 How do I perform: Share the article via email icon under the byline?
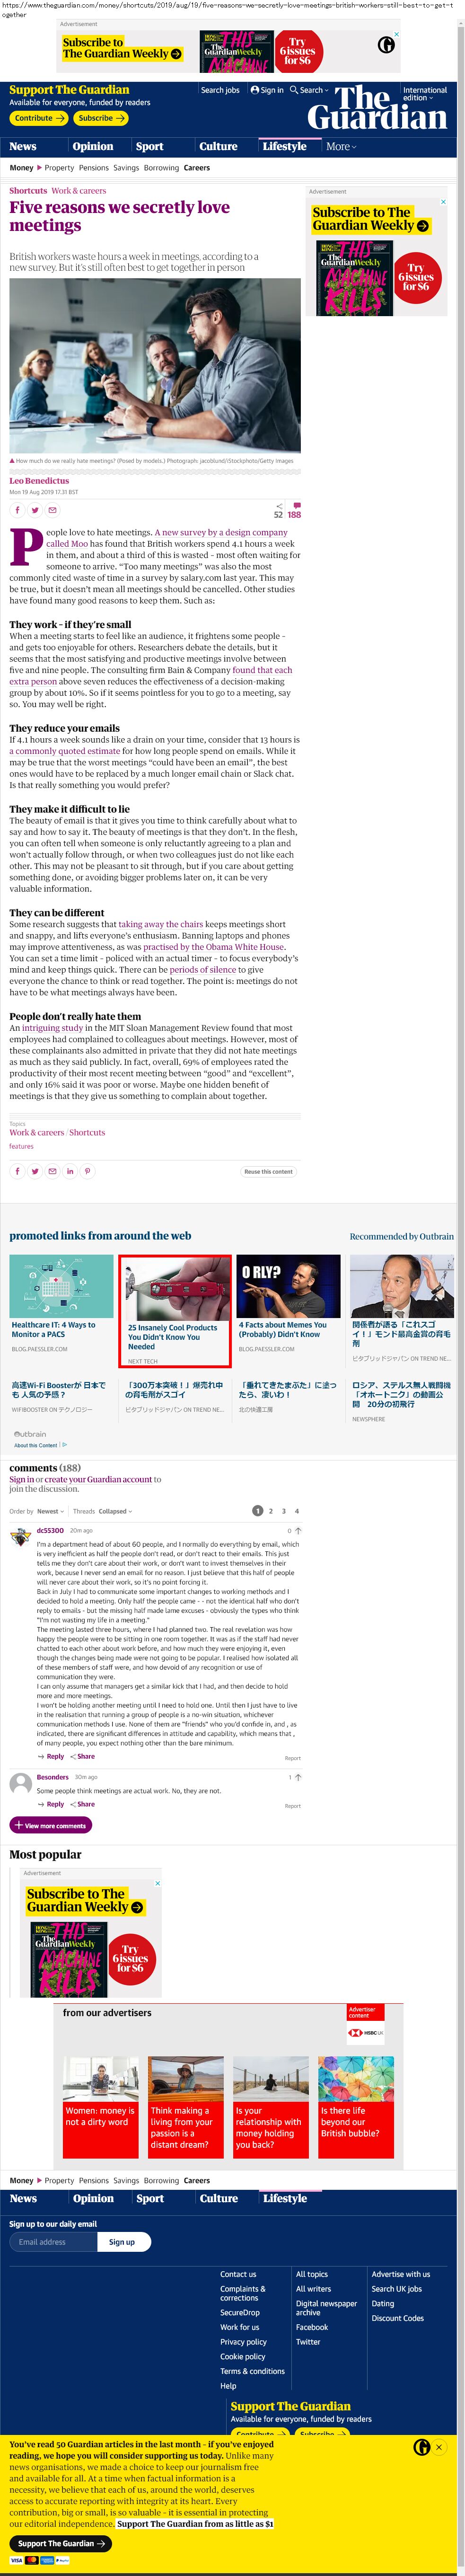click(x=53, y=510)
